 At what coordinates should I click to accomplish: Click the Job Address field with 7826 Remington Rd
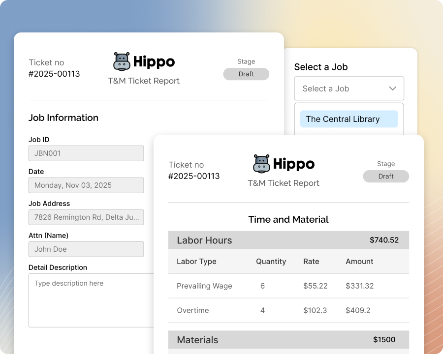click(x=86, y=217)
